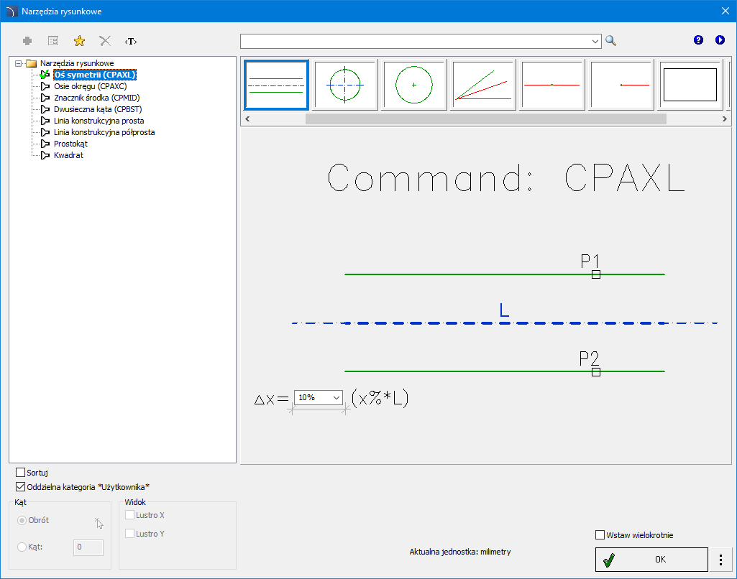Select Prostokąt in the tree
The height and width of the screenshot is (579, 737).
coord(70,144)
